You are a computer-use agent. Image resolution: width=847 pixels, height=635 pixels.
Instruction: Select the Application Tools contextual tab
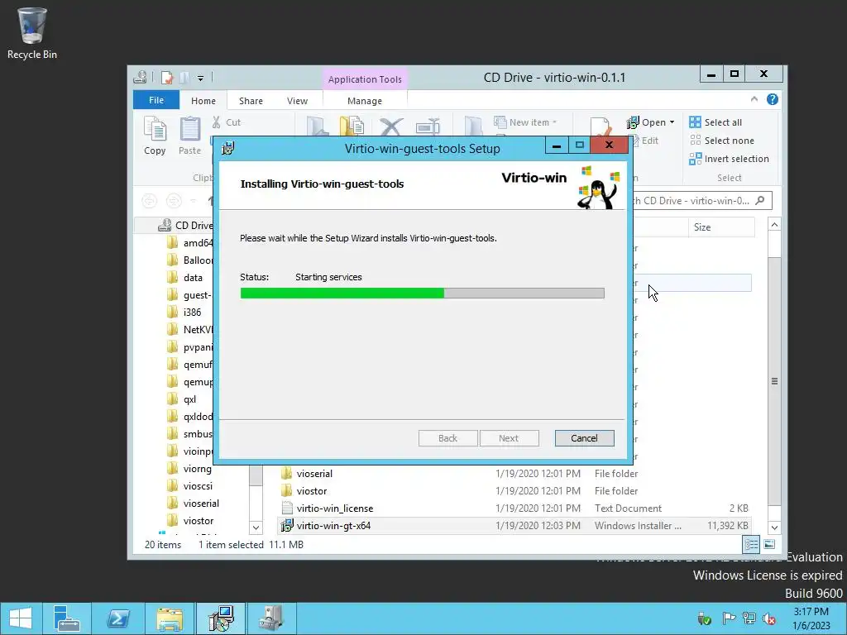365,79
